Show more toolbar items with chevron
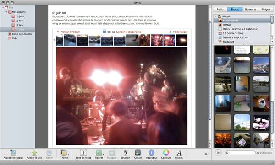 pyautogui.click(x=206, y=154)
